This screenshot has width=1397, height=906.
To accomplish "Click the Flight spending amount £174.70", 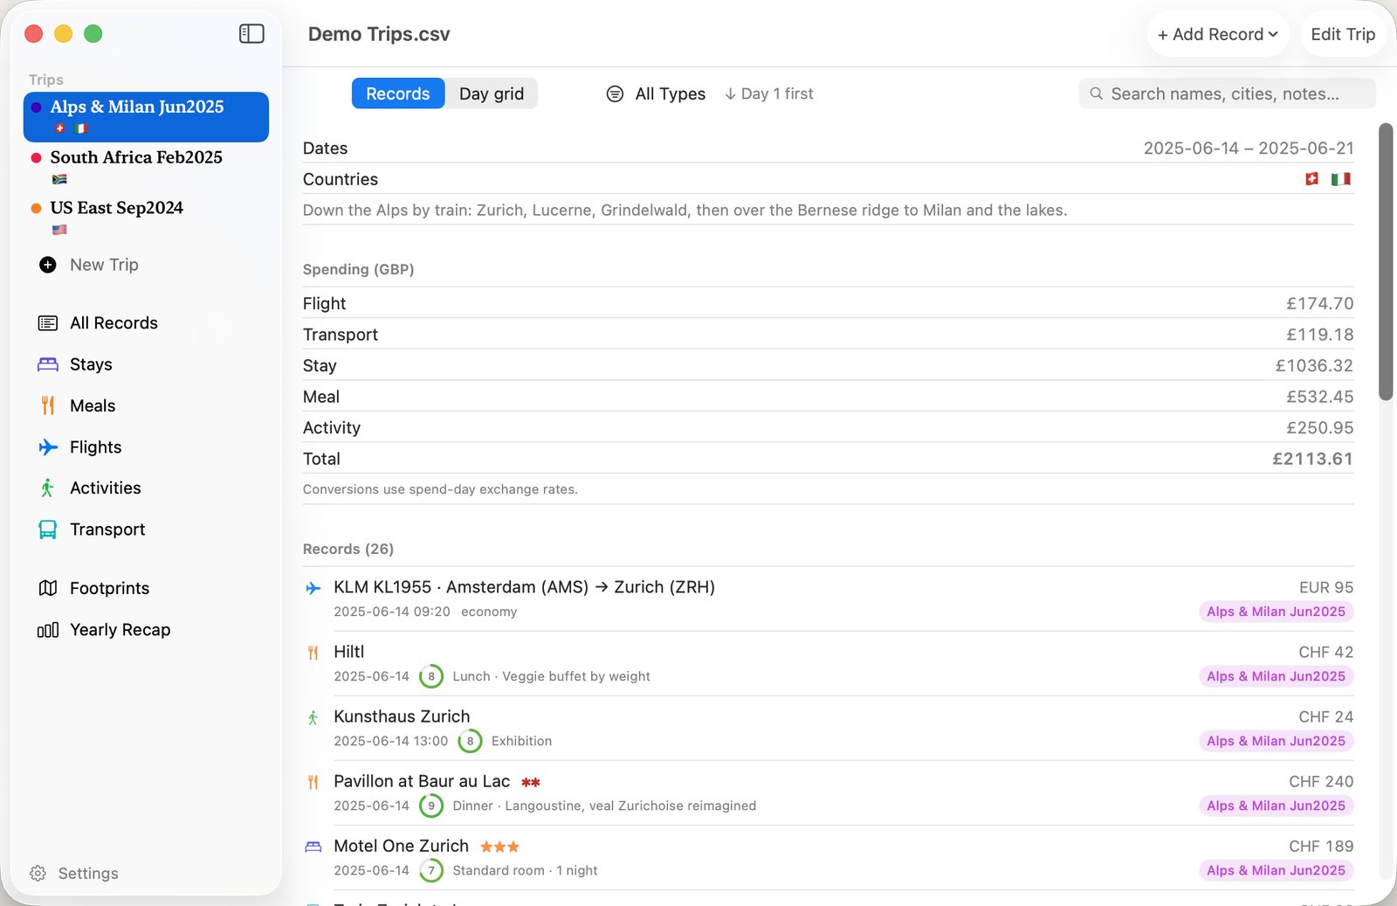I will pos(1319,304).
